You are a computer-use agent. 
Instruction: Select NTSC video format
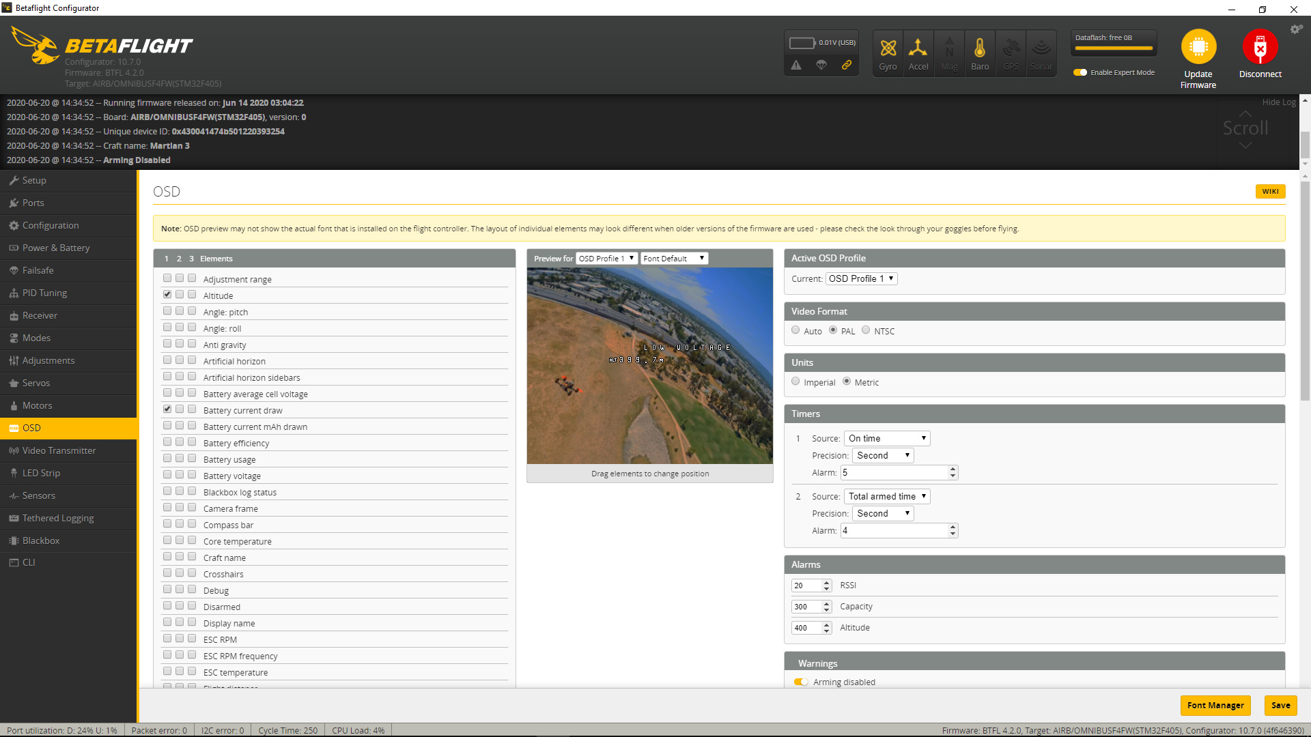866,330
